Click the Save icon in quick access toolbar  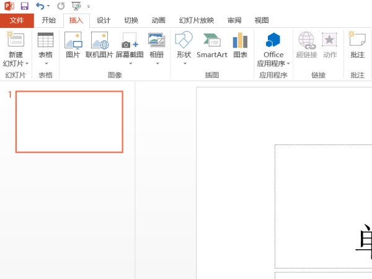coord(24,6)
